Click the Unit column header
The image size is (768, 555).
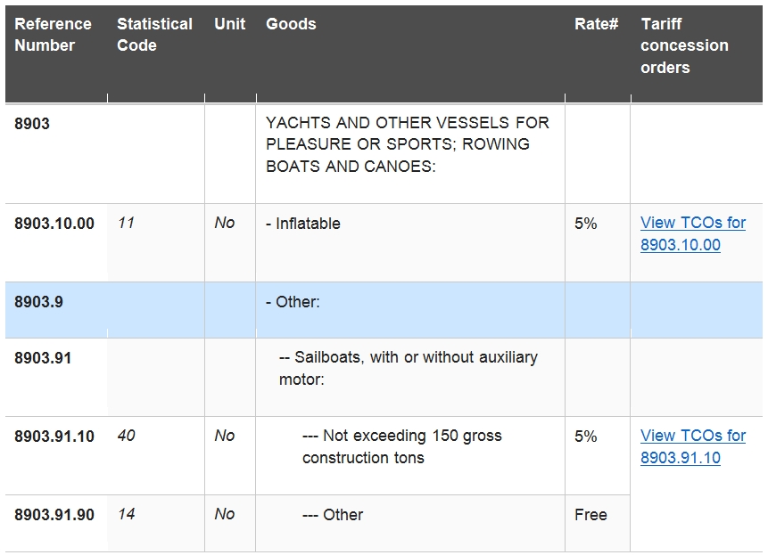(x=230, y=24)
